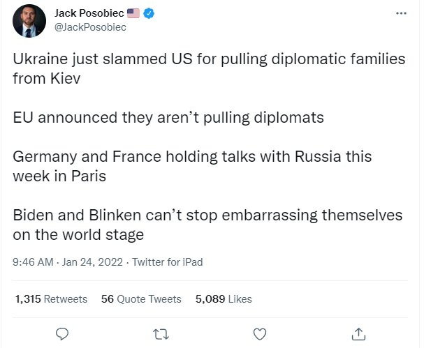View the 56 Quote Tweets list
The height and width of the screenshot is (348, 424).
[x=141, y=299]
